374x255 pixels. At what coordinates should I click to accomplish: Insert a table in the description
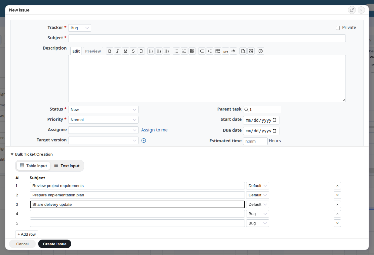pyautogui.click(x=218, y=51)
